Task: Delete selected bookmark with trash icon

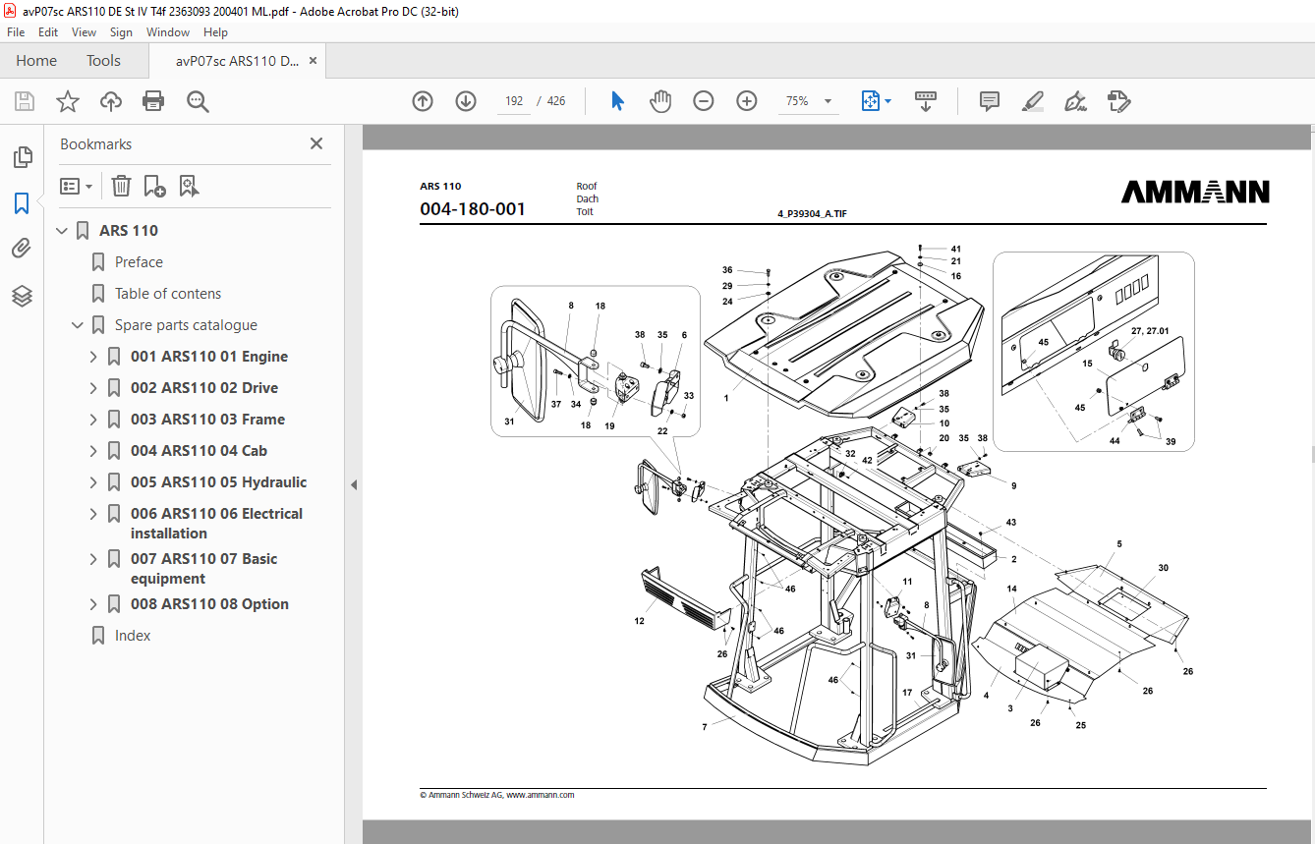Action: pos(121,186)
